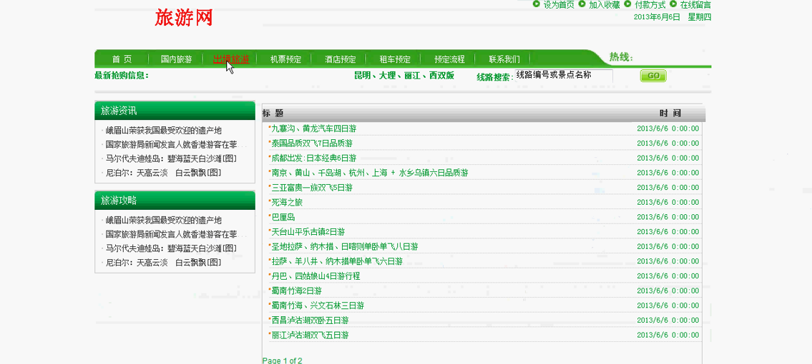The width and height of the screenshot is (812, 364).
Task: Click the 2013年6月6日 星期四 date text
Action: click(x=672, y=17)
